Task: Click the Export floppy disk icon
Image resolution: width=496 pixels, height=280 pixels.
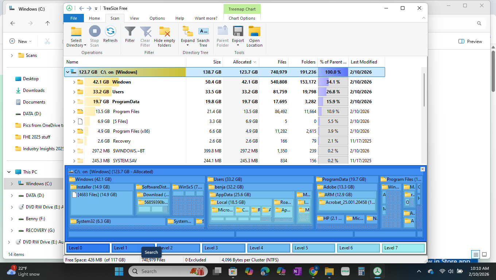Action: click(238, 31)
